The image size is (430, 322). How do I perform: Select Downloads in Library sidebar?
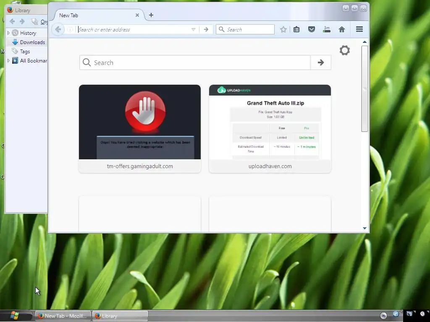[x=29, y=42]
